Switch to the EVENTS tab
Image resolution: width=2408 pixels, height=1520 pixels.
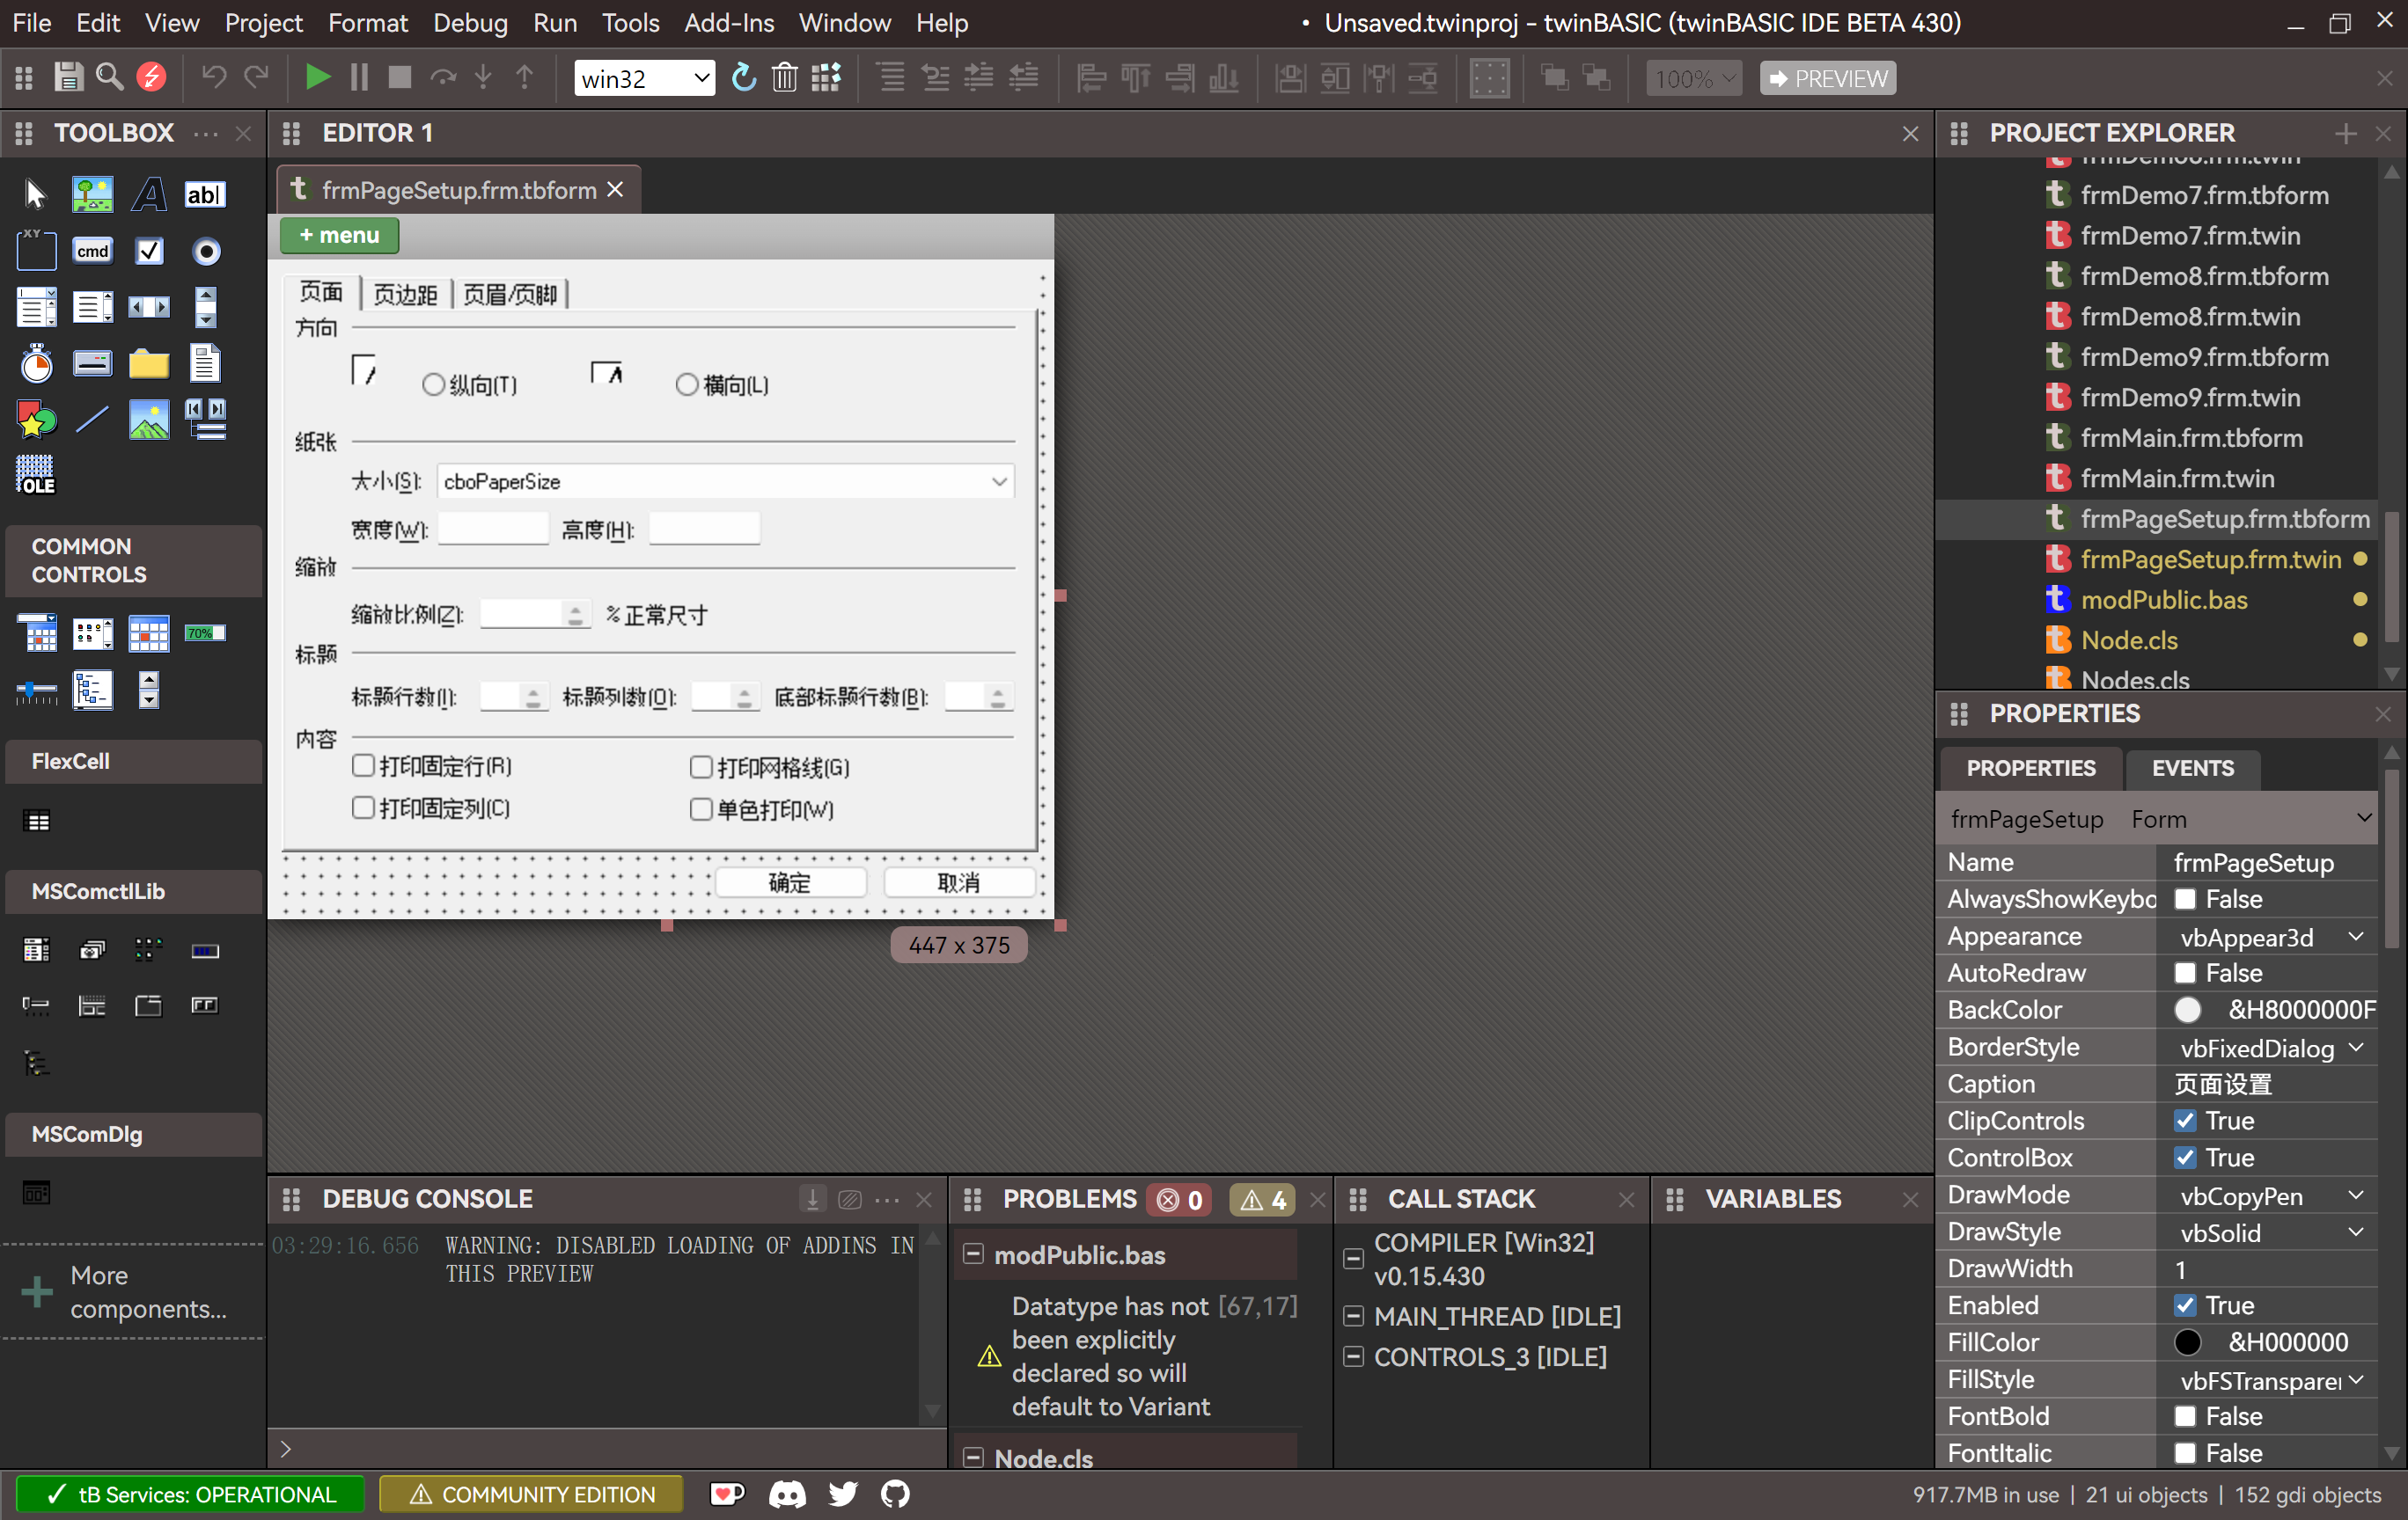coord(2192,768)
